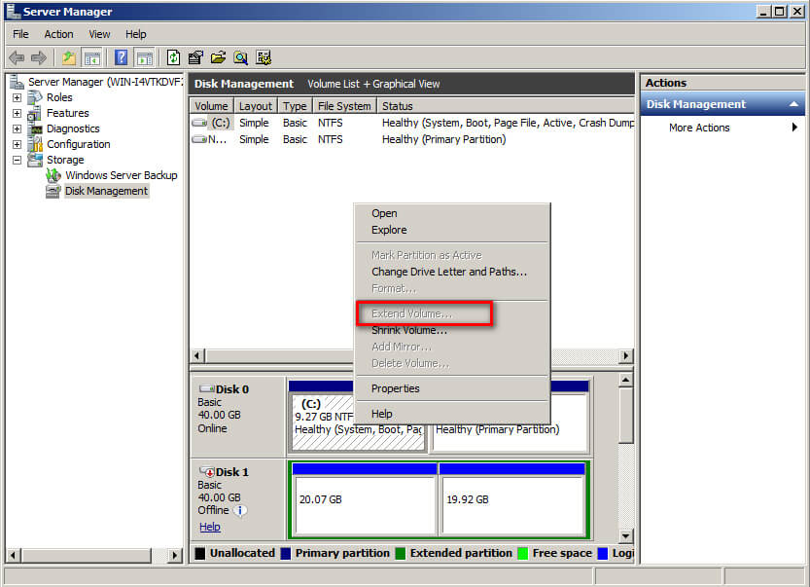810x587 pixels.
Task: Sort by the Layout column header
Action: pos(255,106)
